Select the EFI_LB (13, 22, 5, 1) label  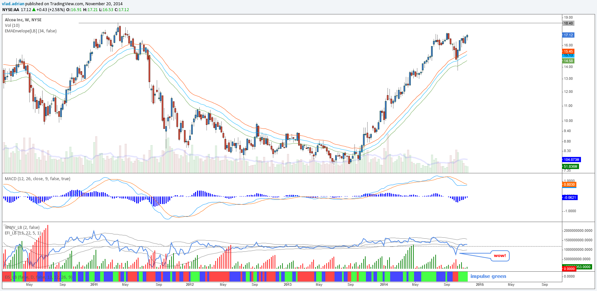(23, 233)
